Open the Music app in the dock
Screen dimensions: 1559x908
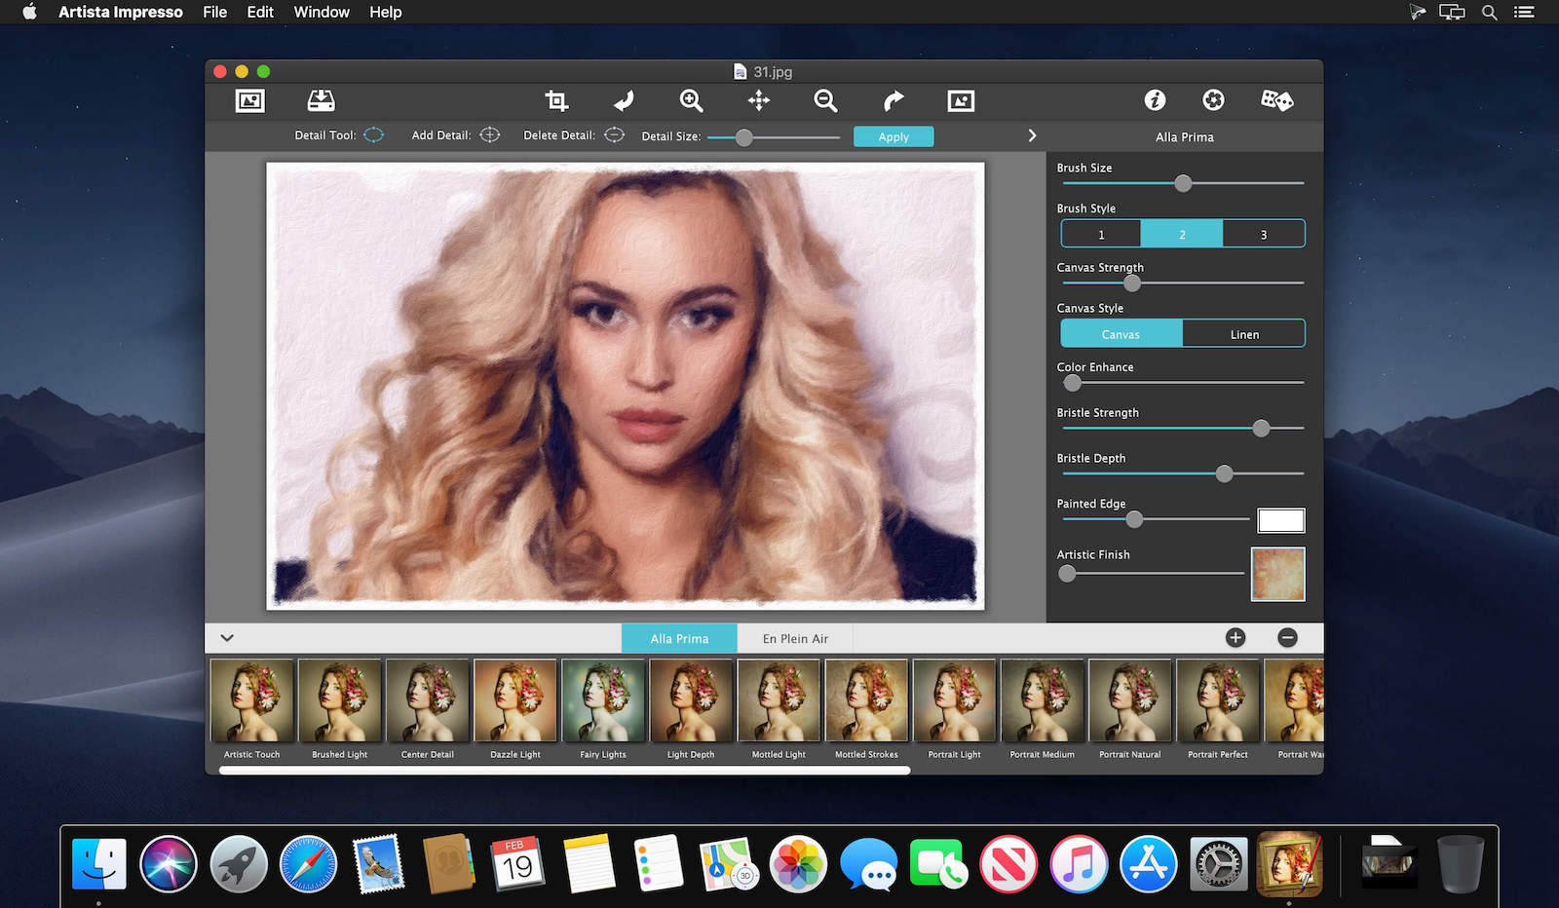[x=1079, y=864]
